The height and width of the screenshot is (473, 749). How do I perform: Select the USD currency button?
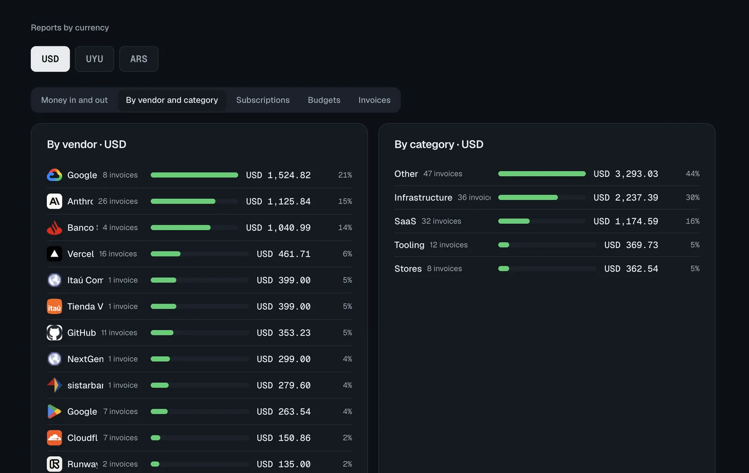click(x=50, y=59)
